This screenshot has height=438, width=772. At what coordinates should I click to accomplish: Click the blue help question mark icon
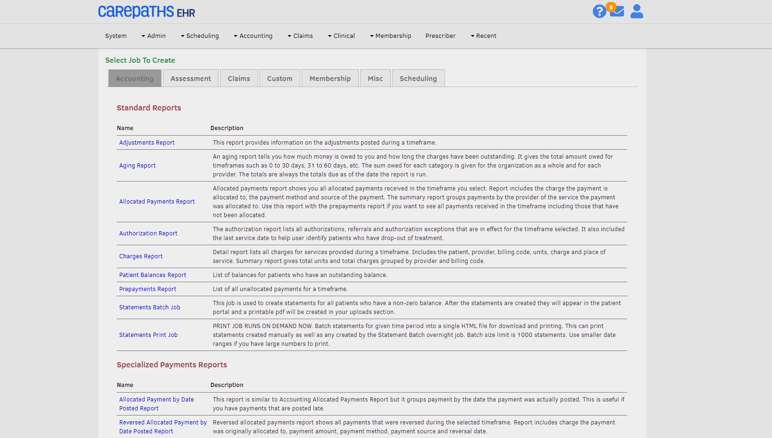tap(599, 11)
